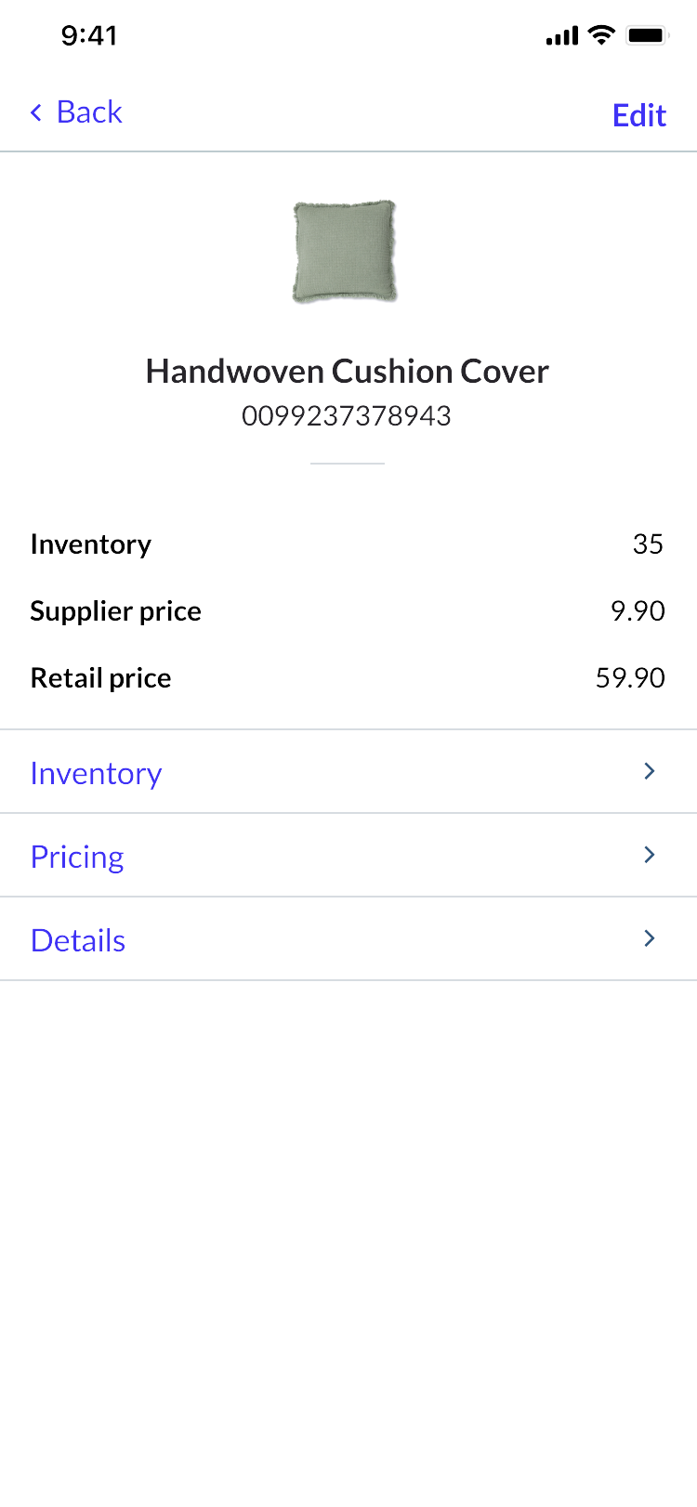Click the Back text link

click(x=89, y=112)
